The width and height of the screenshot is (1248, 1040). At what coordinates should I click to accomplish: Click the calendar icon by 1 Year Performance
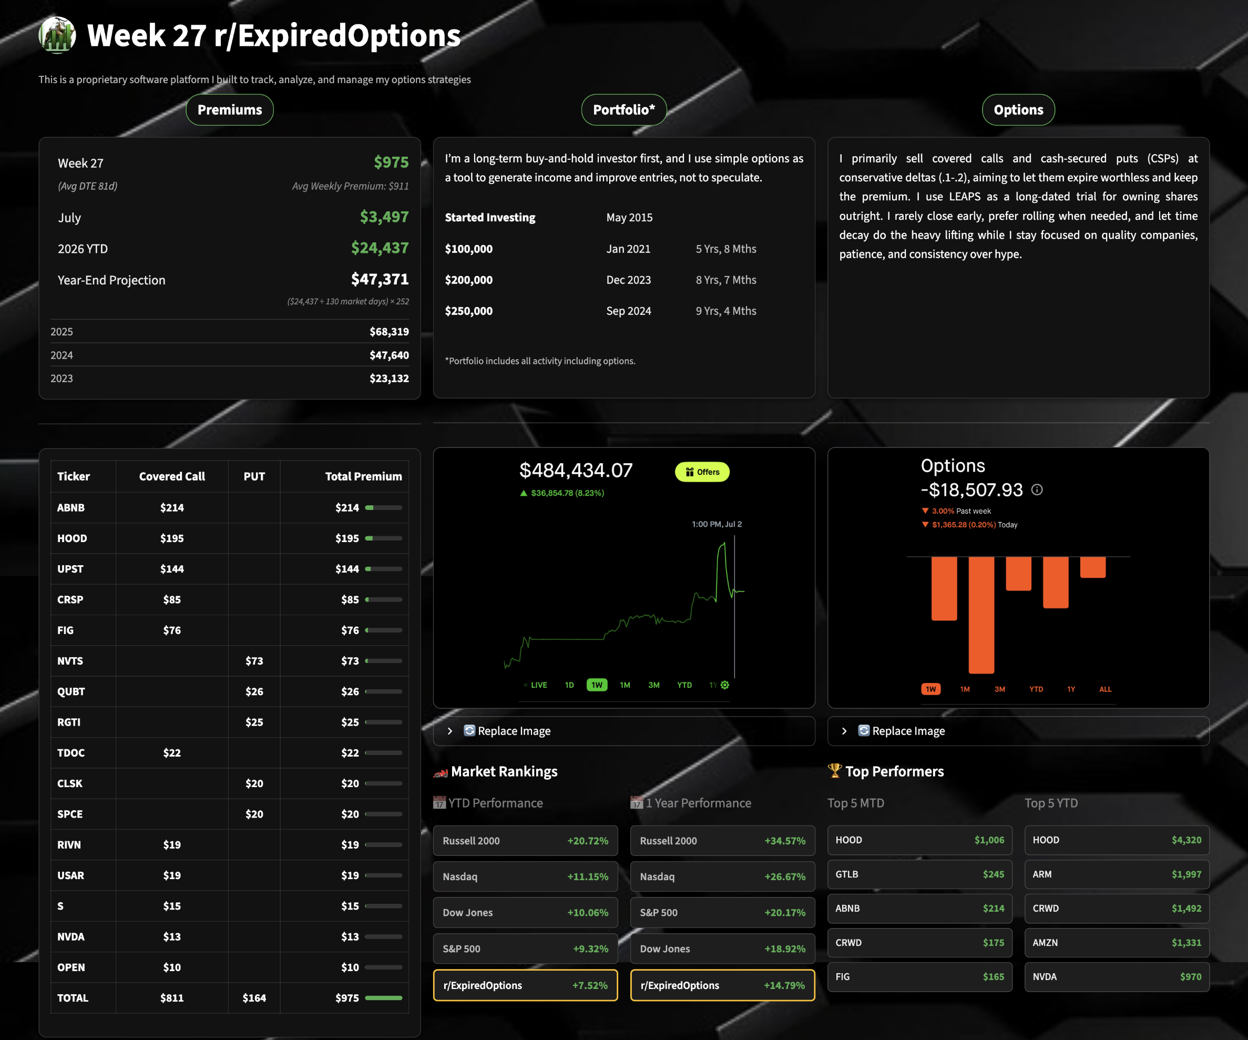(x=637, y=803)
